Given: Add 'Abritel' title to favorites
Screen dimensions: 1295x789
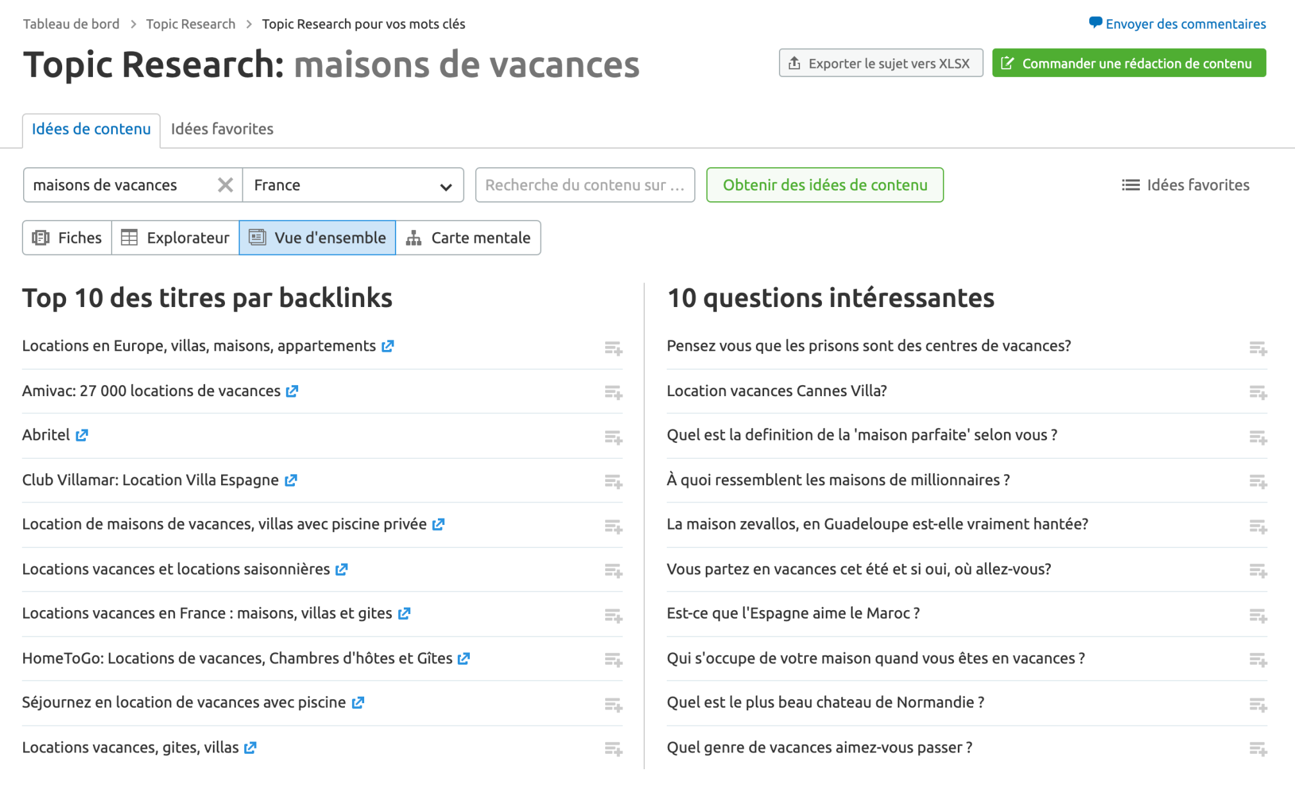Looking at the screenshot, I should coord(613,438).
